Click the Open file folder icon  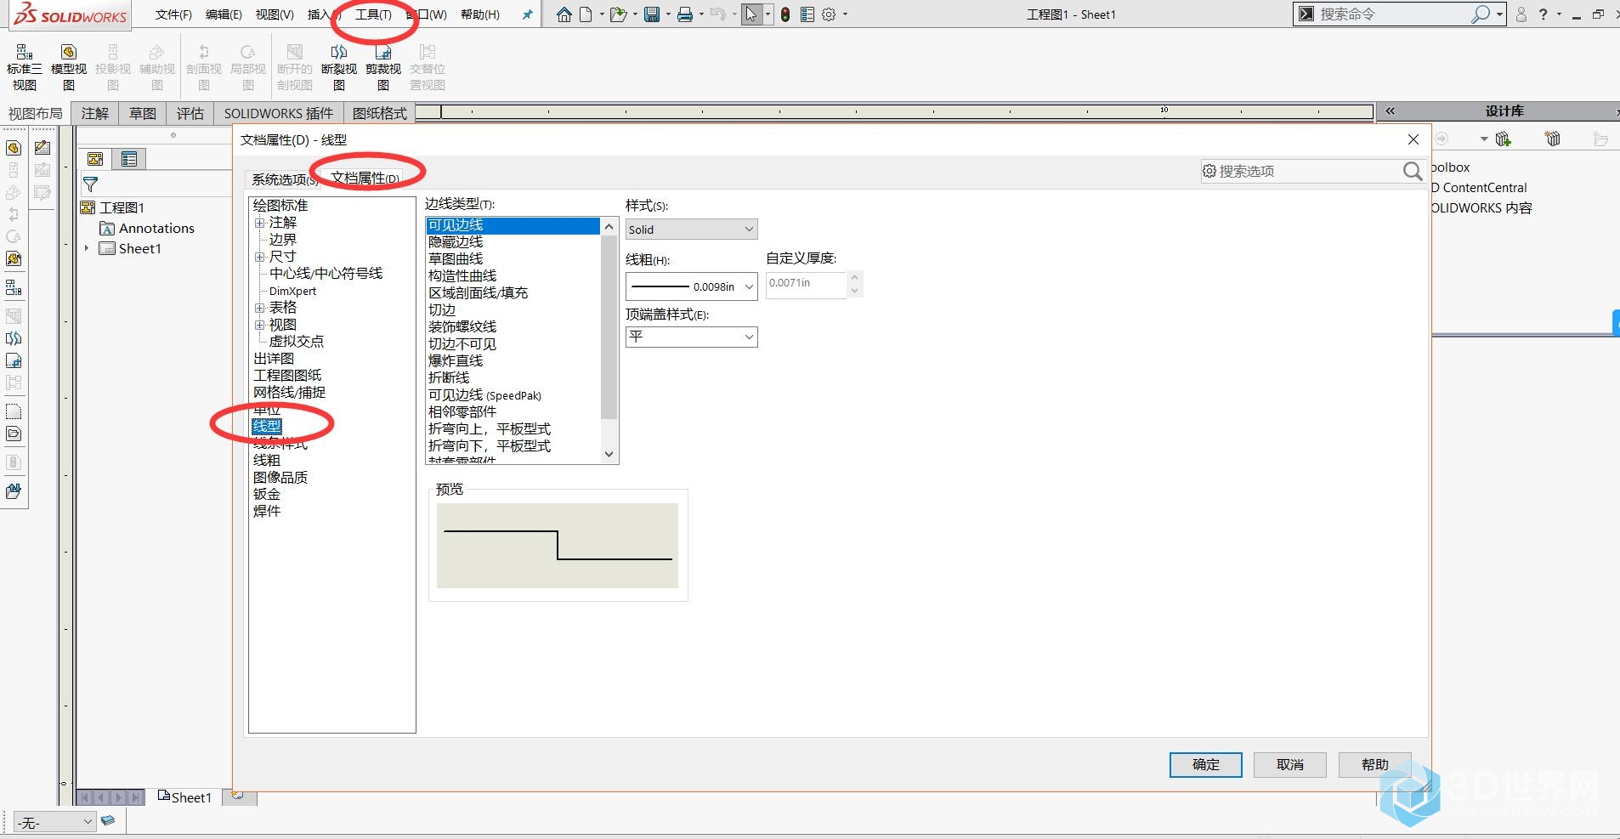point(618,14)
